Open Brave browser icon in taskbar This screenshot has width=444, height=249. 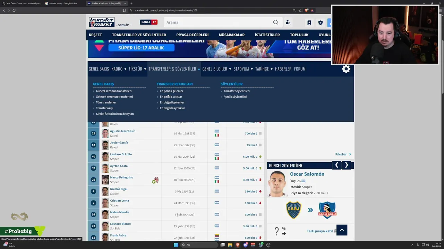pos(238,245)
